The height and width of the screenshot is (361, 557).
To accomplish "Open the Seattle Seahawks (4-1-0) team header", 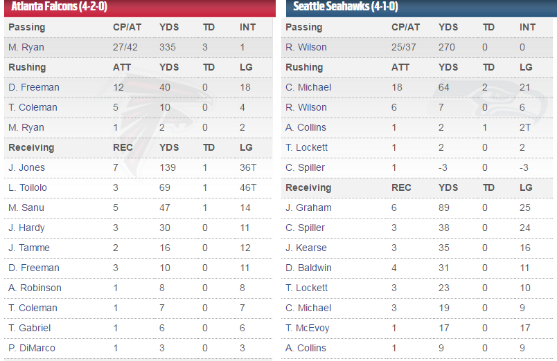I will tap(345, 8).
